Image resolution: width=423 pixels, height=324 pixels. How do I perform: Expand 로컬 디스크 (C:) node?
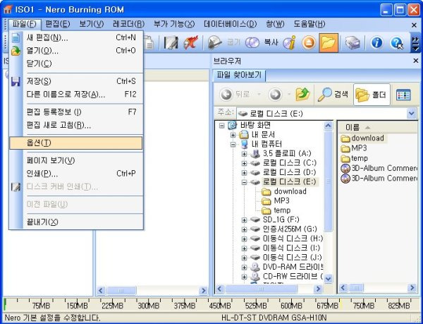(244, 163)
